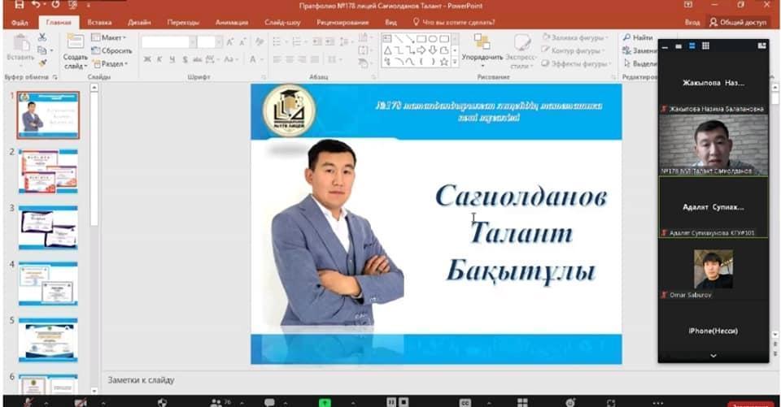Switch to the Дизайн tab
781x407 pixels.
click(x=139, y=23)
